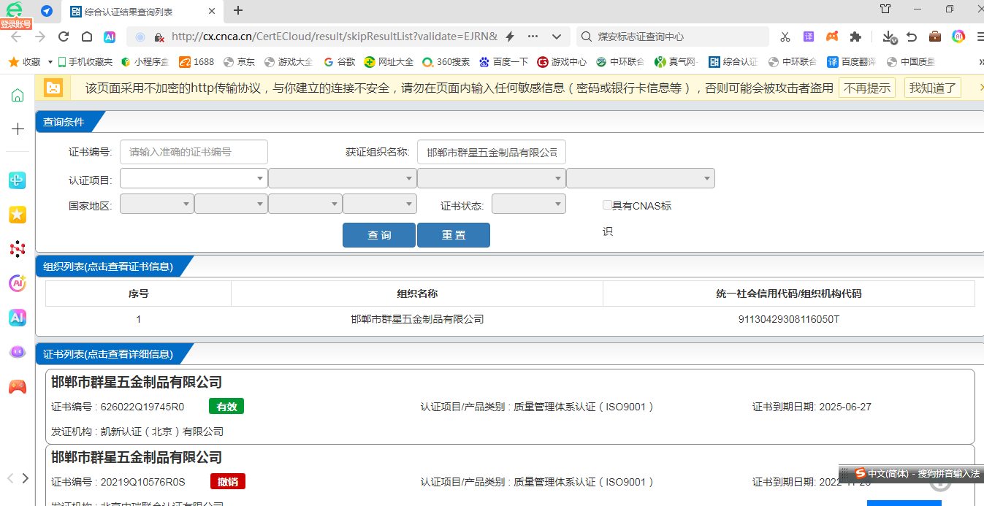Open the sidebar teal clover app icon

(x=18, y=180)
